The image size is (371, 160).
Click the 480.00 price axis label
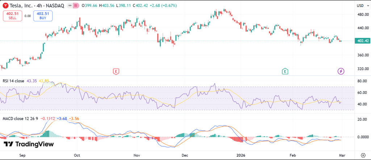coord(363,14)
